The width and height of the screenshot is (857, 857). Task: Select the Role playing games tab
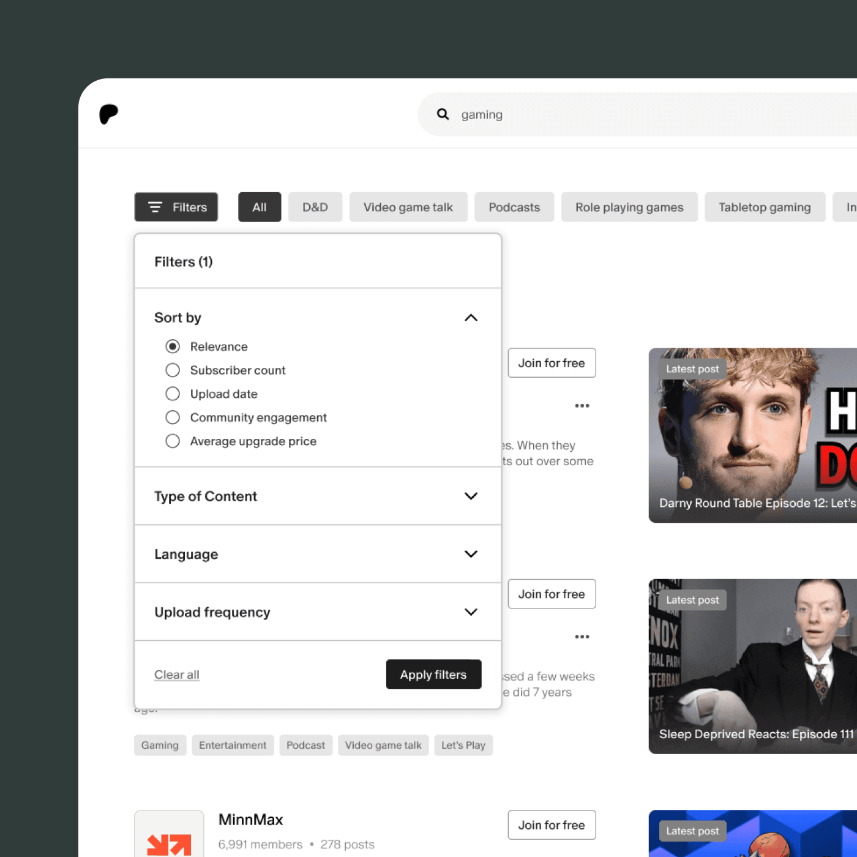629,207
